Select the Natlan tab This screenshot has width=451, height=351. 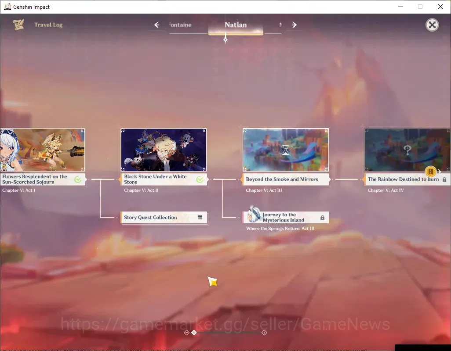pyautogui.click(x=236, y=25)
